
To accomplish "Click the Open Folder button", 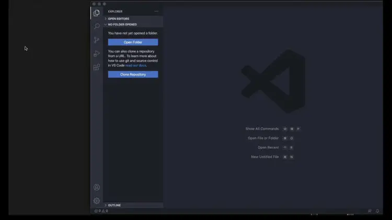I will tap(133, 42).
